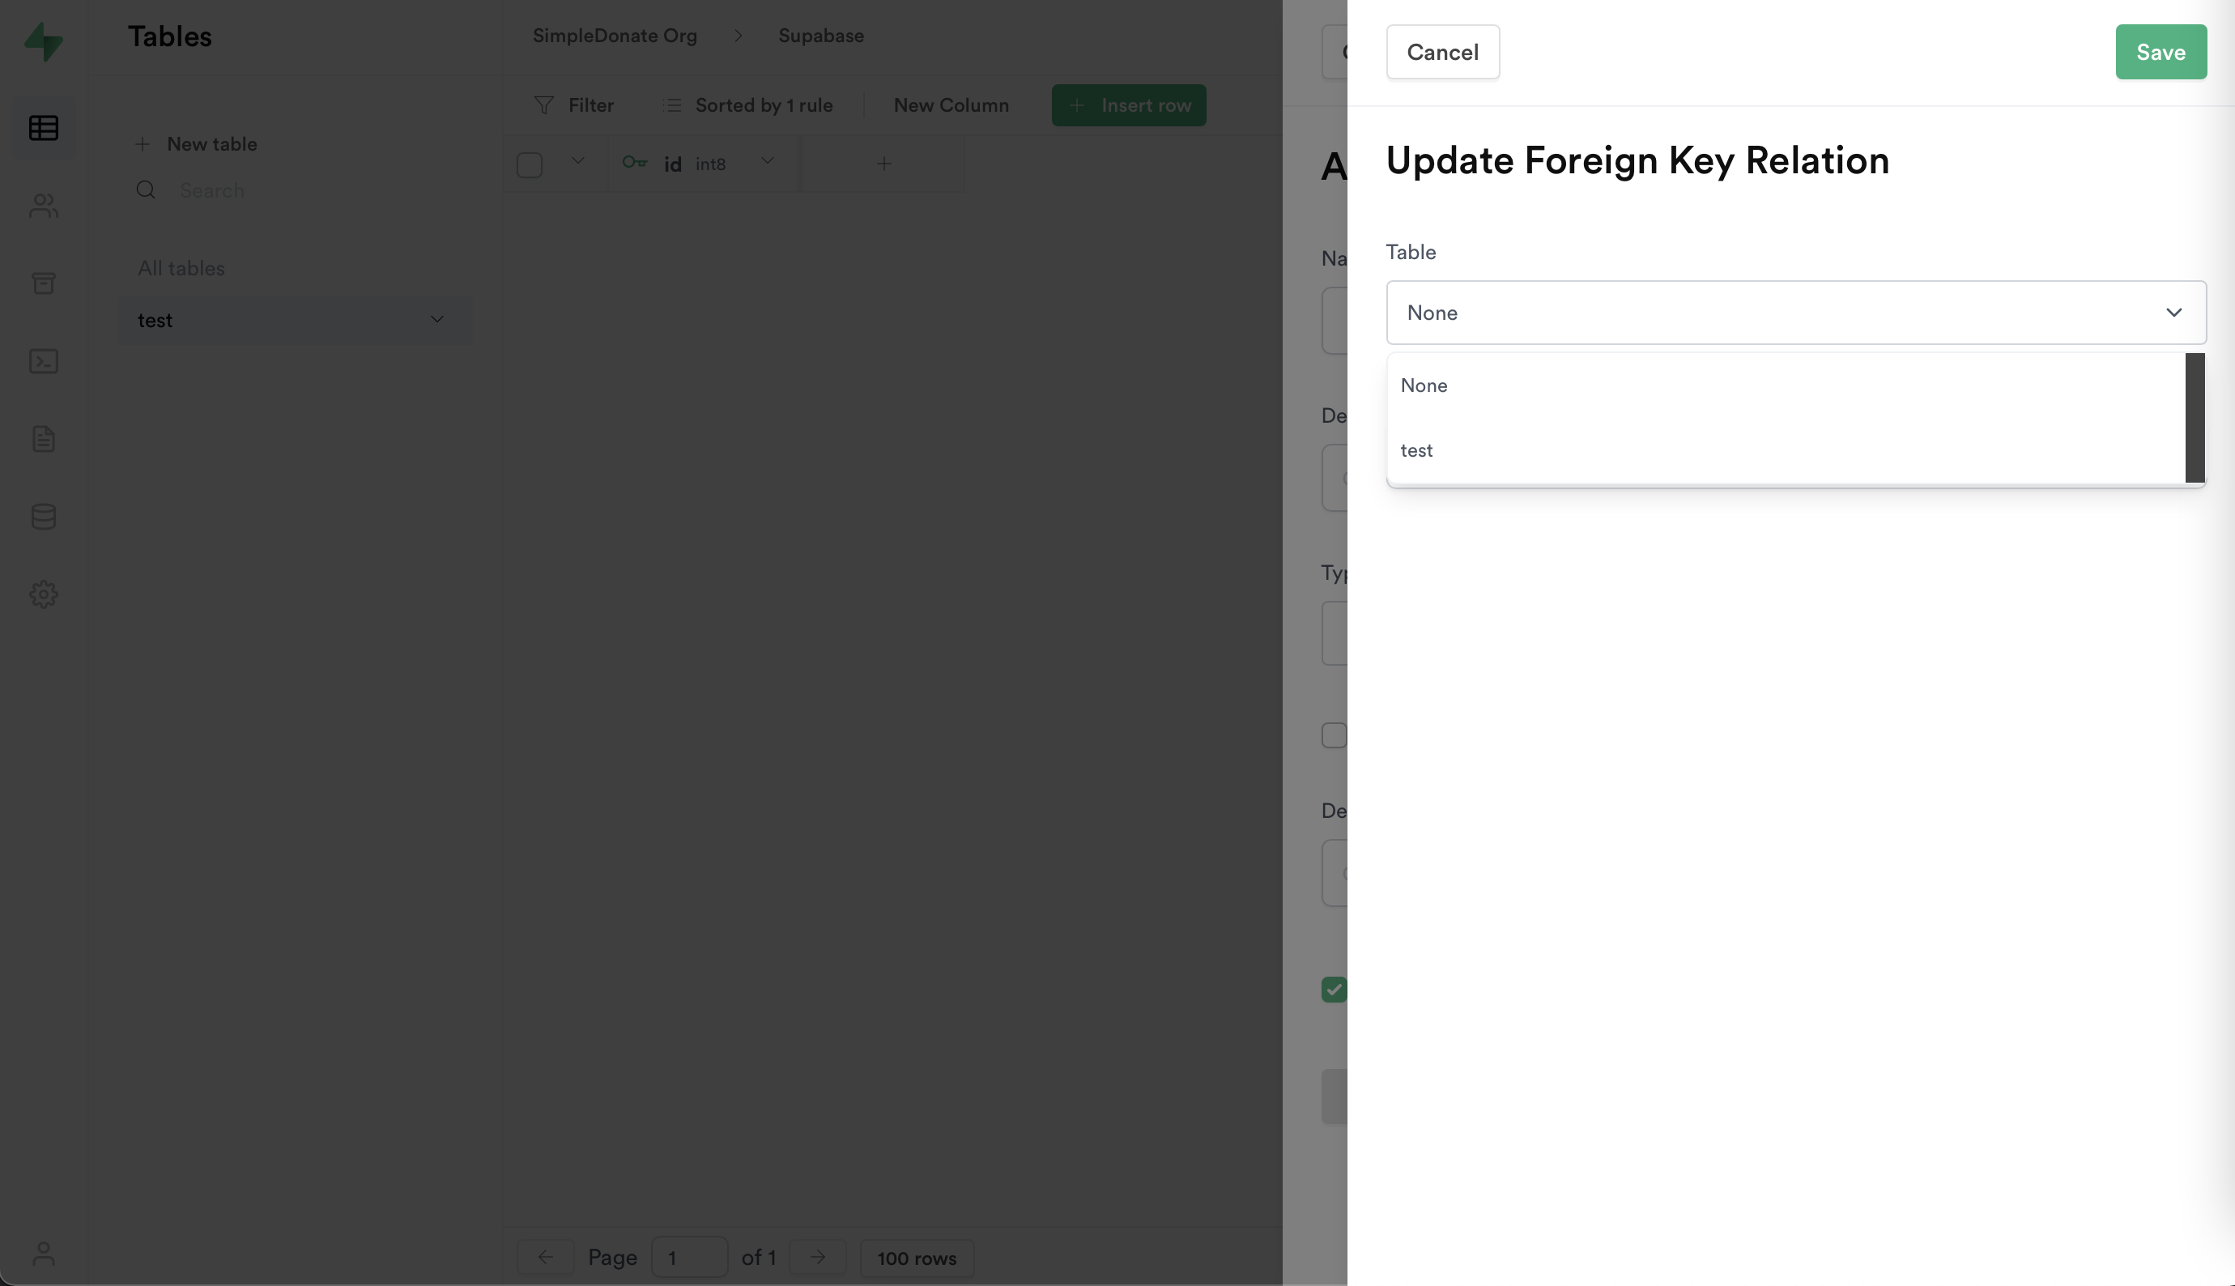Expand the Table dropdown showing None

1795,313
